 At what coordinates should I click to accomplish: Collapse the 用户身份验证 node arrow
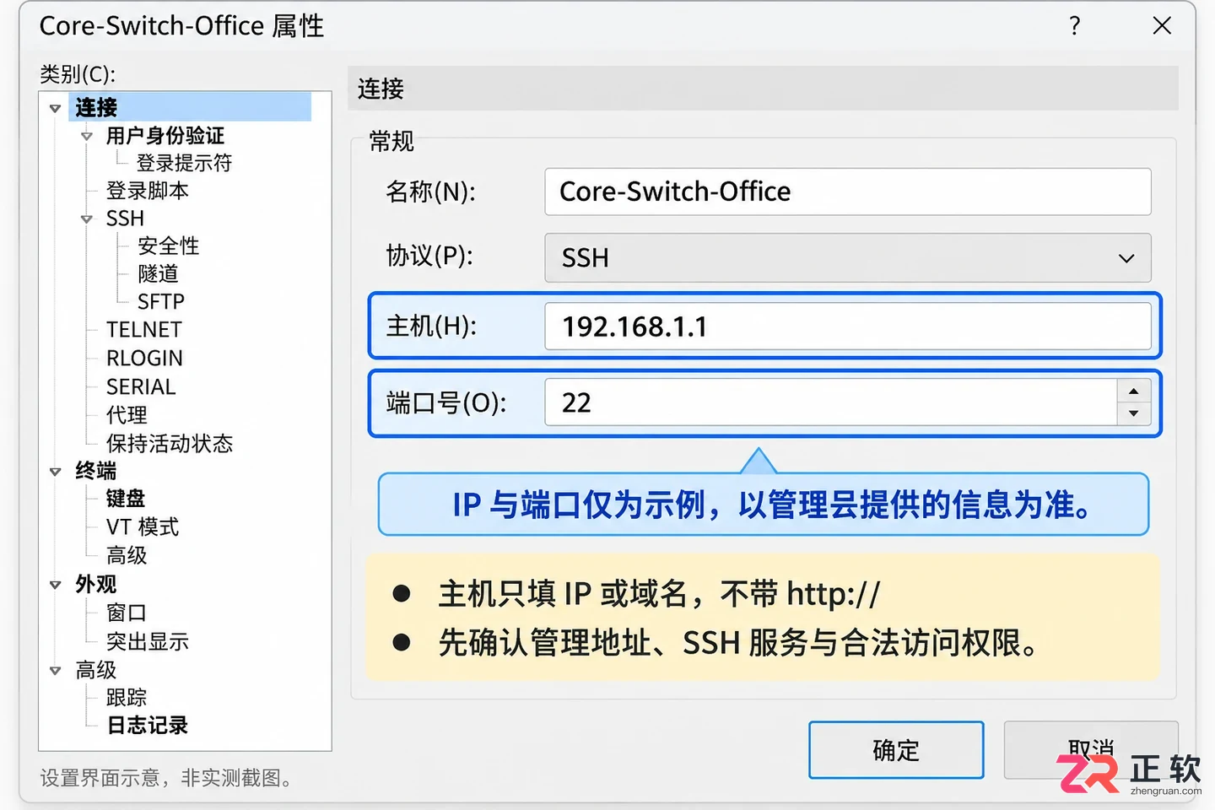click(x=86, y=136)
